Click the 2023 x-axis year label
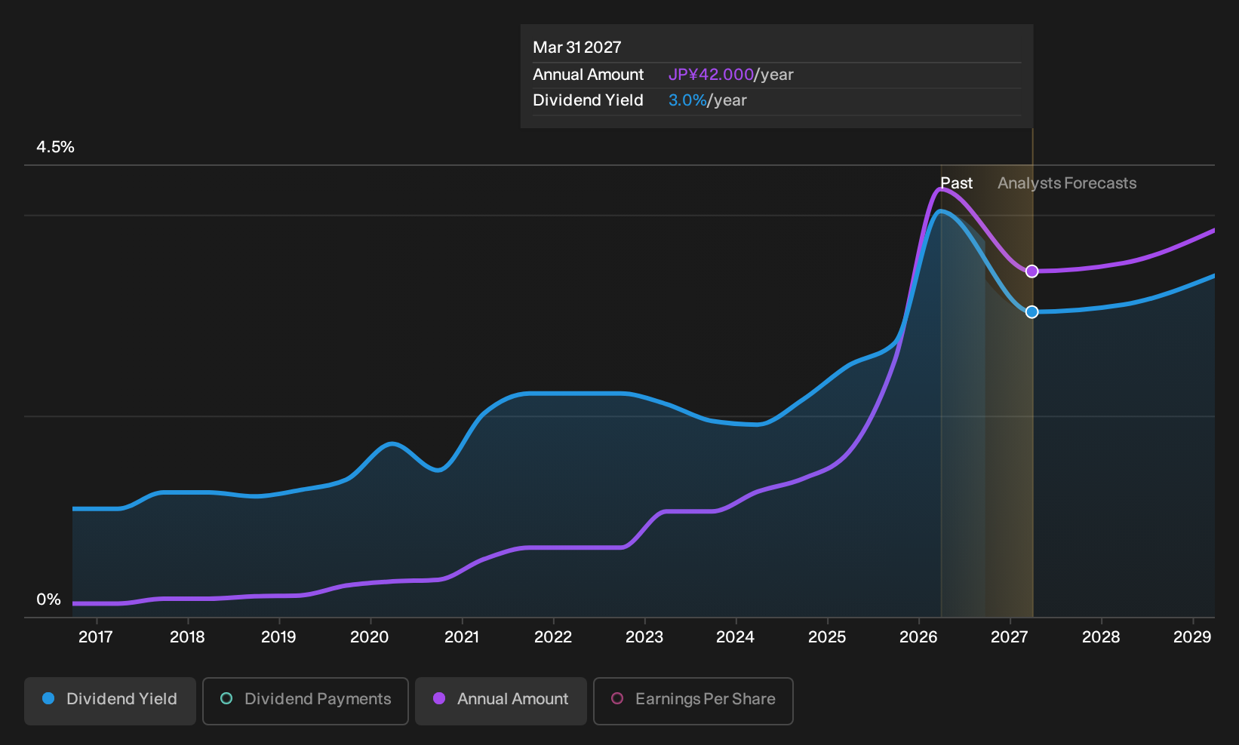 pos(644,637)
